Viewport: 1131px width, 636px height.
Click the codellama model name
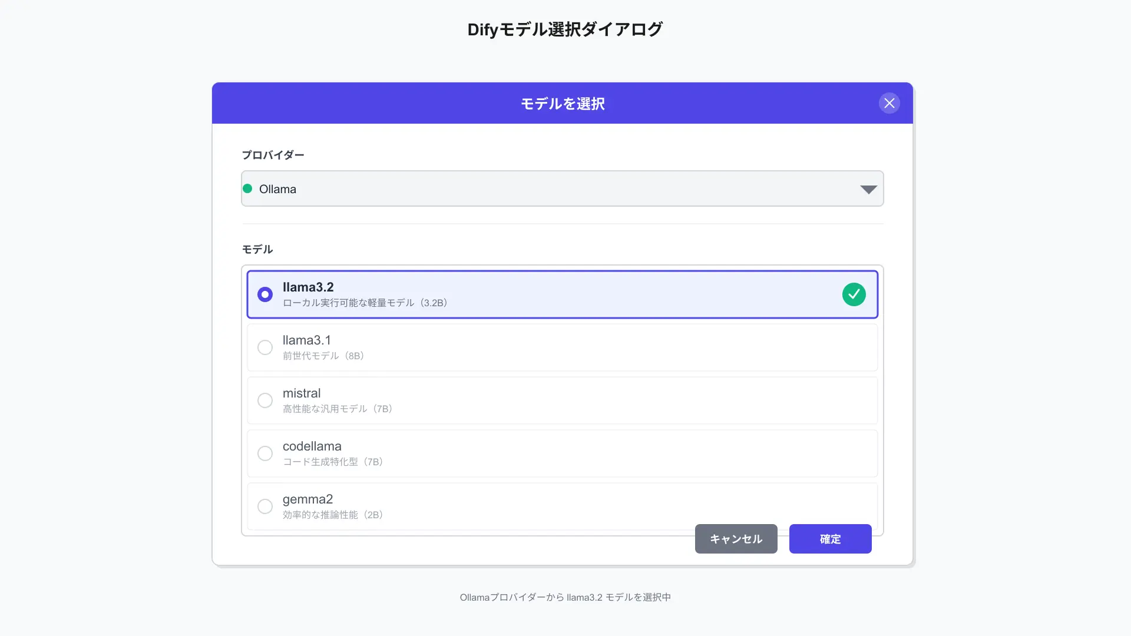(x=312, y=446)
